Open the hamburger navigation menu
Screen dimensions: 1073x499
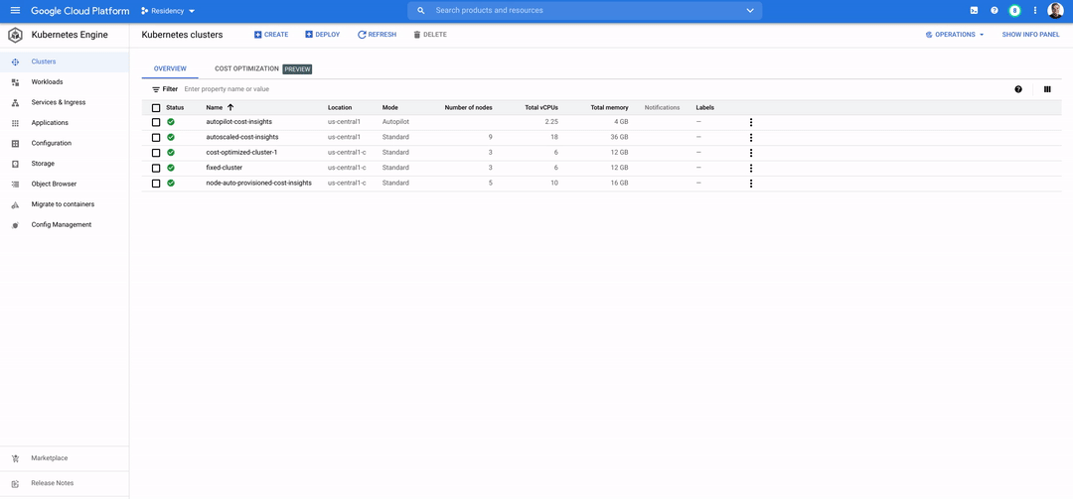pyautogui.click(x=15, y=11)
